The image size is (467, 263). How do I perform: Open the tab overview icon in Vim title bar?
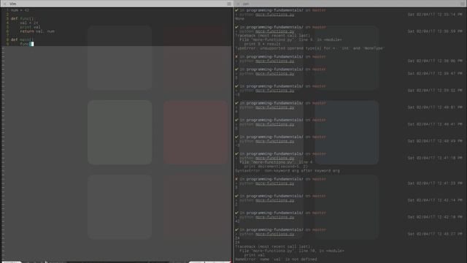pyautogui.click(x=229, y=4)
